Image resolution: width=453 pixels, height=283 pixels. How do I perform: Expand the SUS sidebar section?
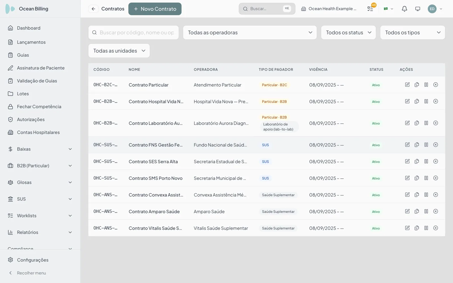tap(40, 199)
